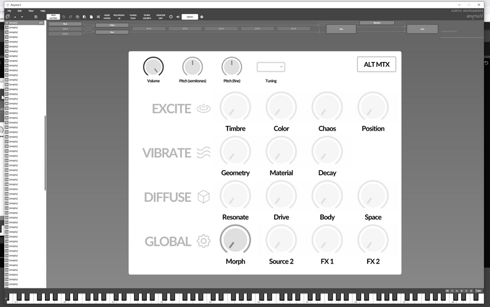Viewport: 490px width, 307px height.
Task: Click the randomize shuffle icon in toolbar
Action: (x=98, y=17)
